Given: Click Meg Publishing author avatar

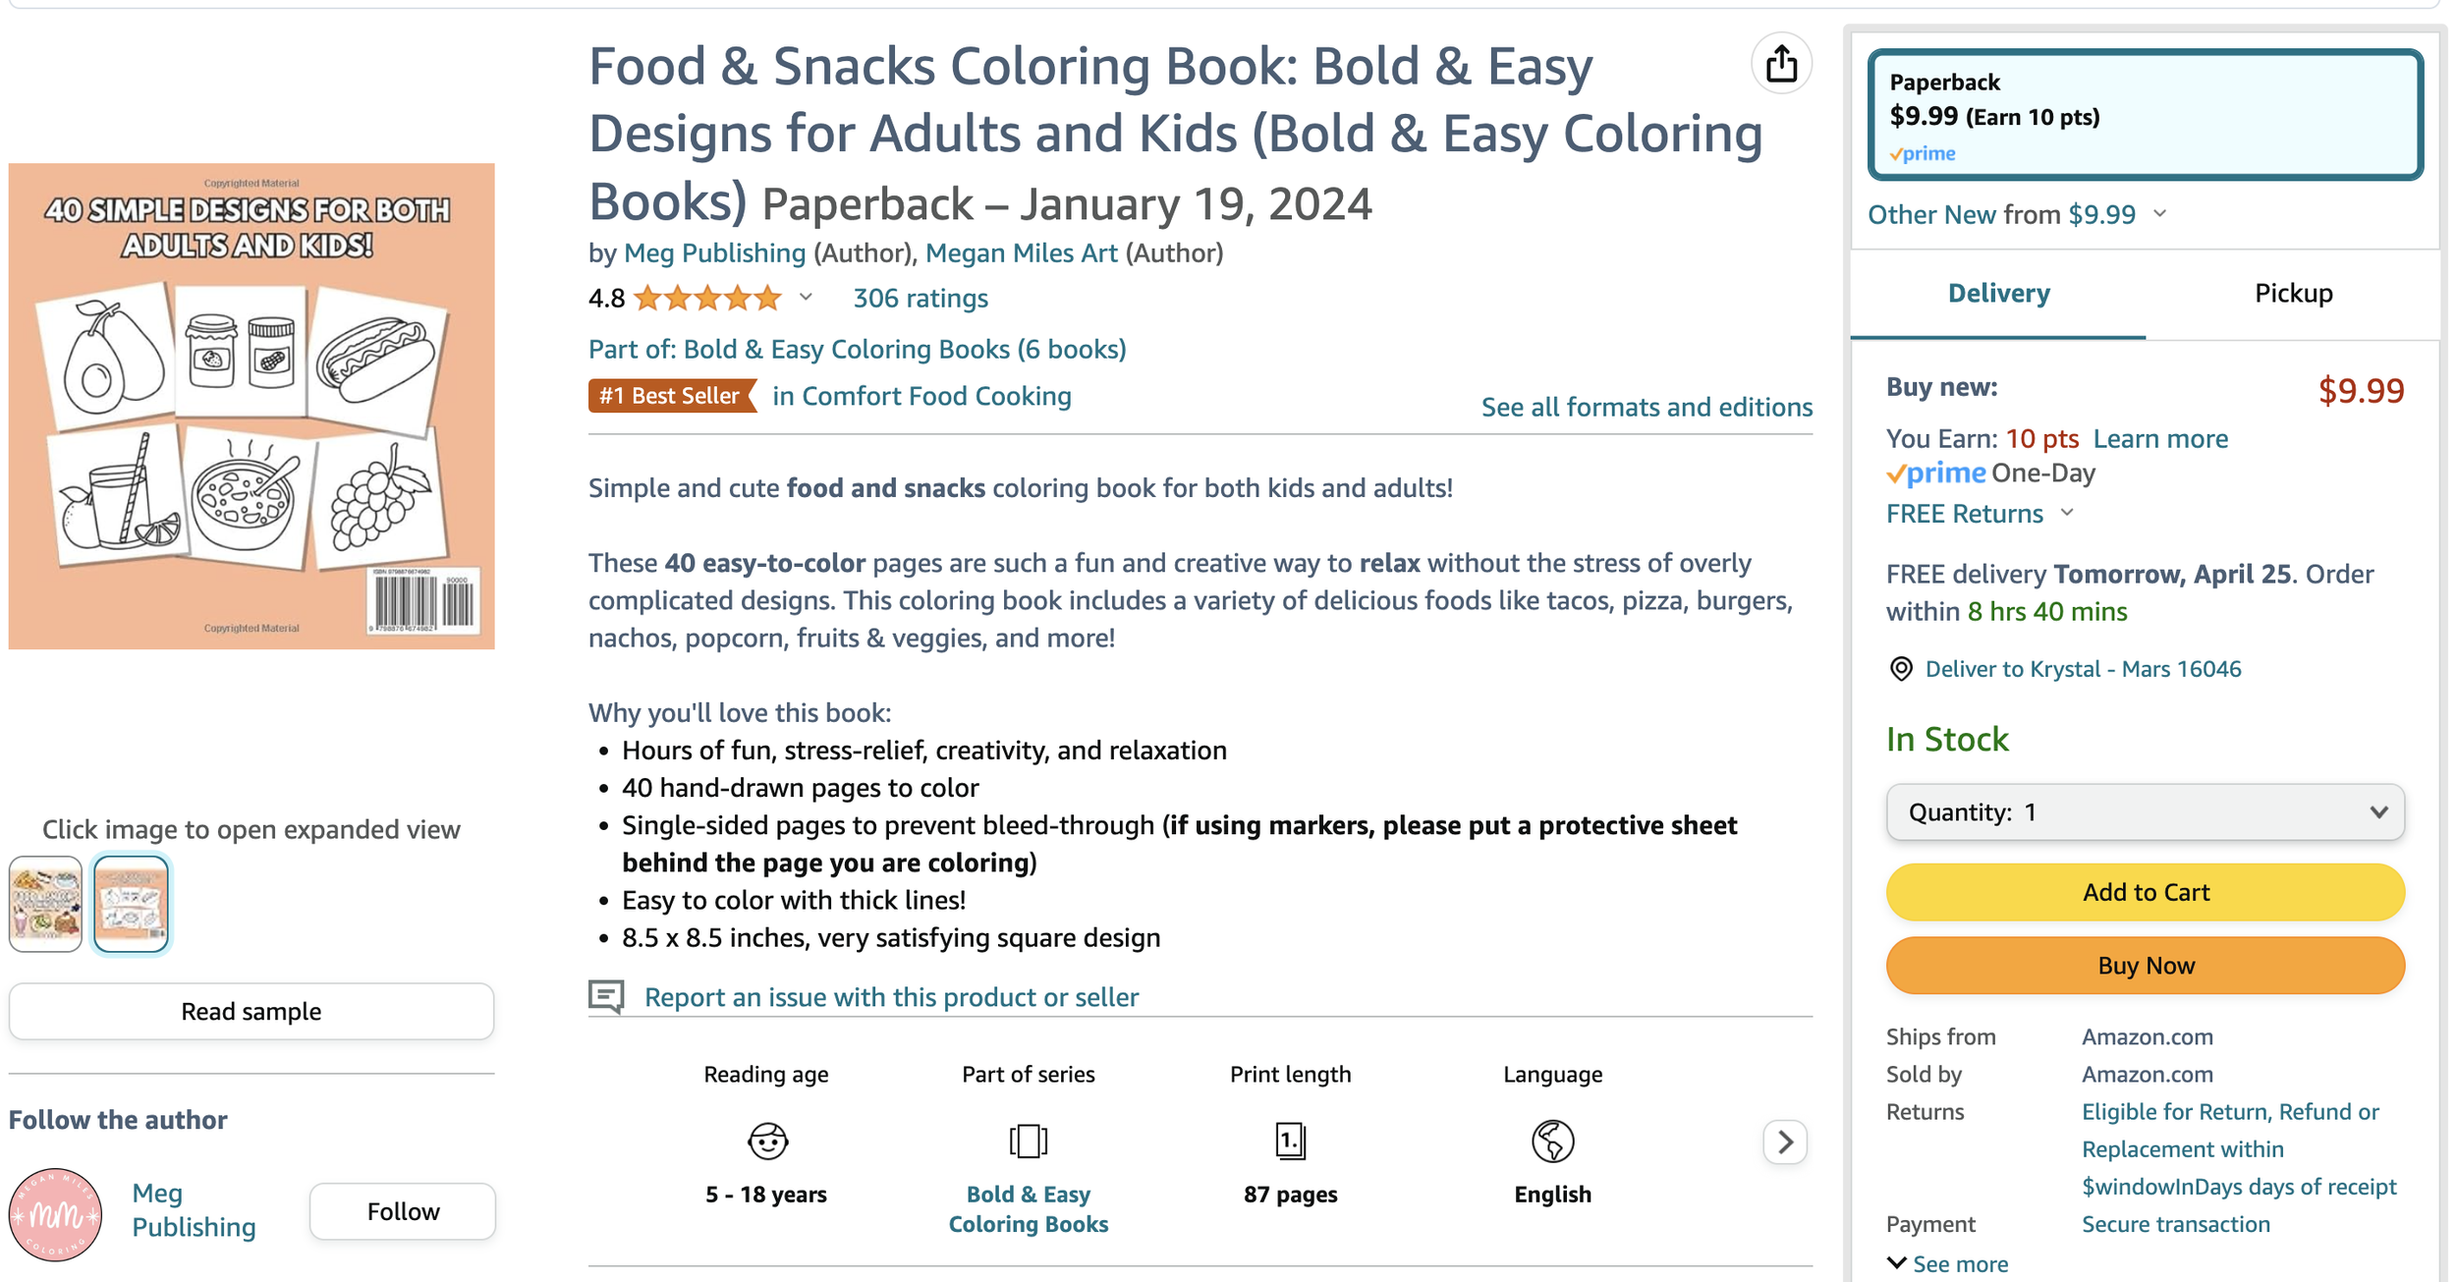Looking at the screenshot, I should (55, 1214).
